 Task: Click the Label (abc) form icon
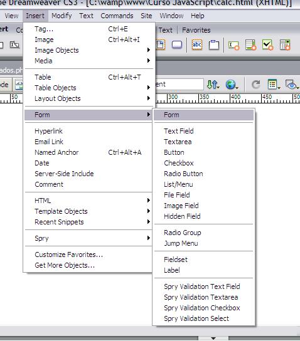[x=197, y=45]
